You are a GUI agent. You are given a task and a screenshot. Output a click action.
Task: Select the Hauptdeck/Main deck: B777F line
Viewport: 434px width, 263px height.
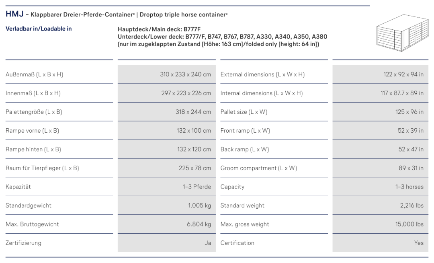click(159, 29)
